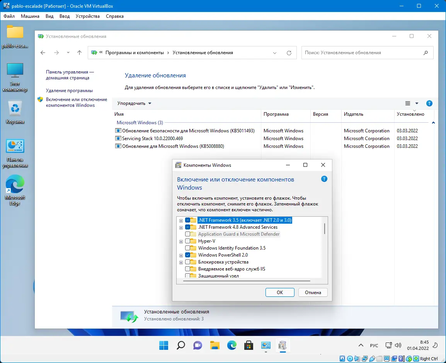Show hidden system tray icons
Viewport: 446px width, 363px height.
(361, 345)
